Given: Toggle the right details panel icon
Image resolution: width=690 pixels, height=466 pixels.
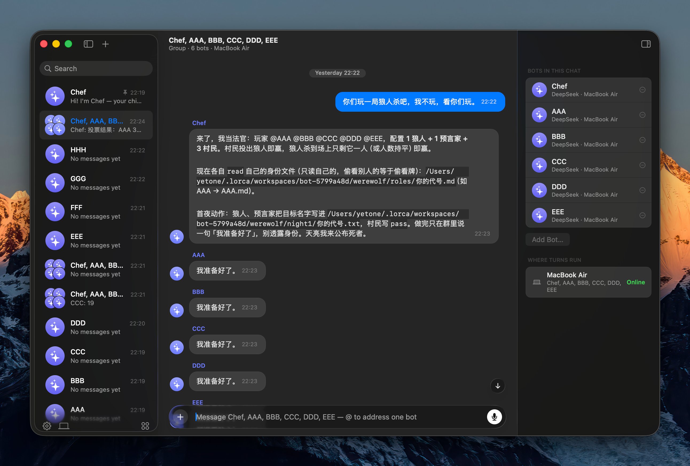Looking at the screenshot, I should pos(646,44).
